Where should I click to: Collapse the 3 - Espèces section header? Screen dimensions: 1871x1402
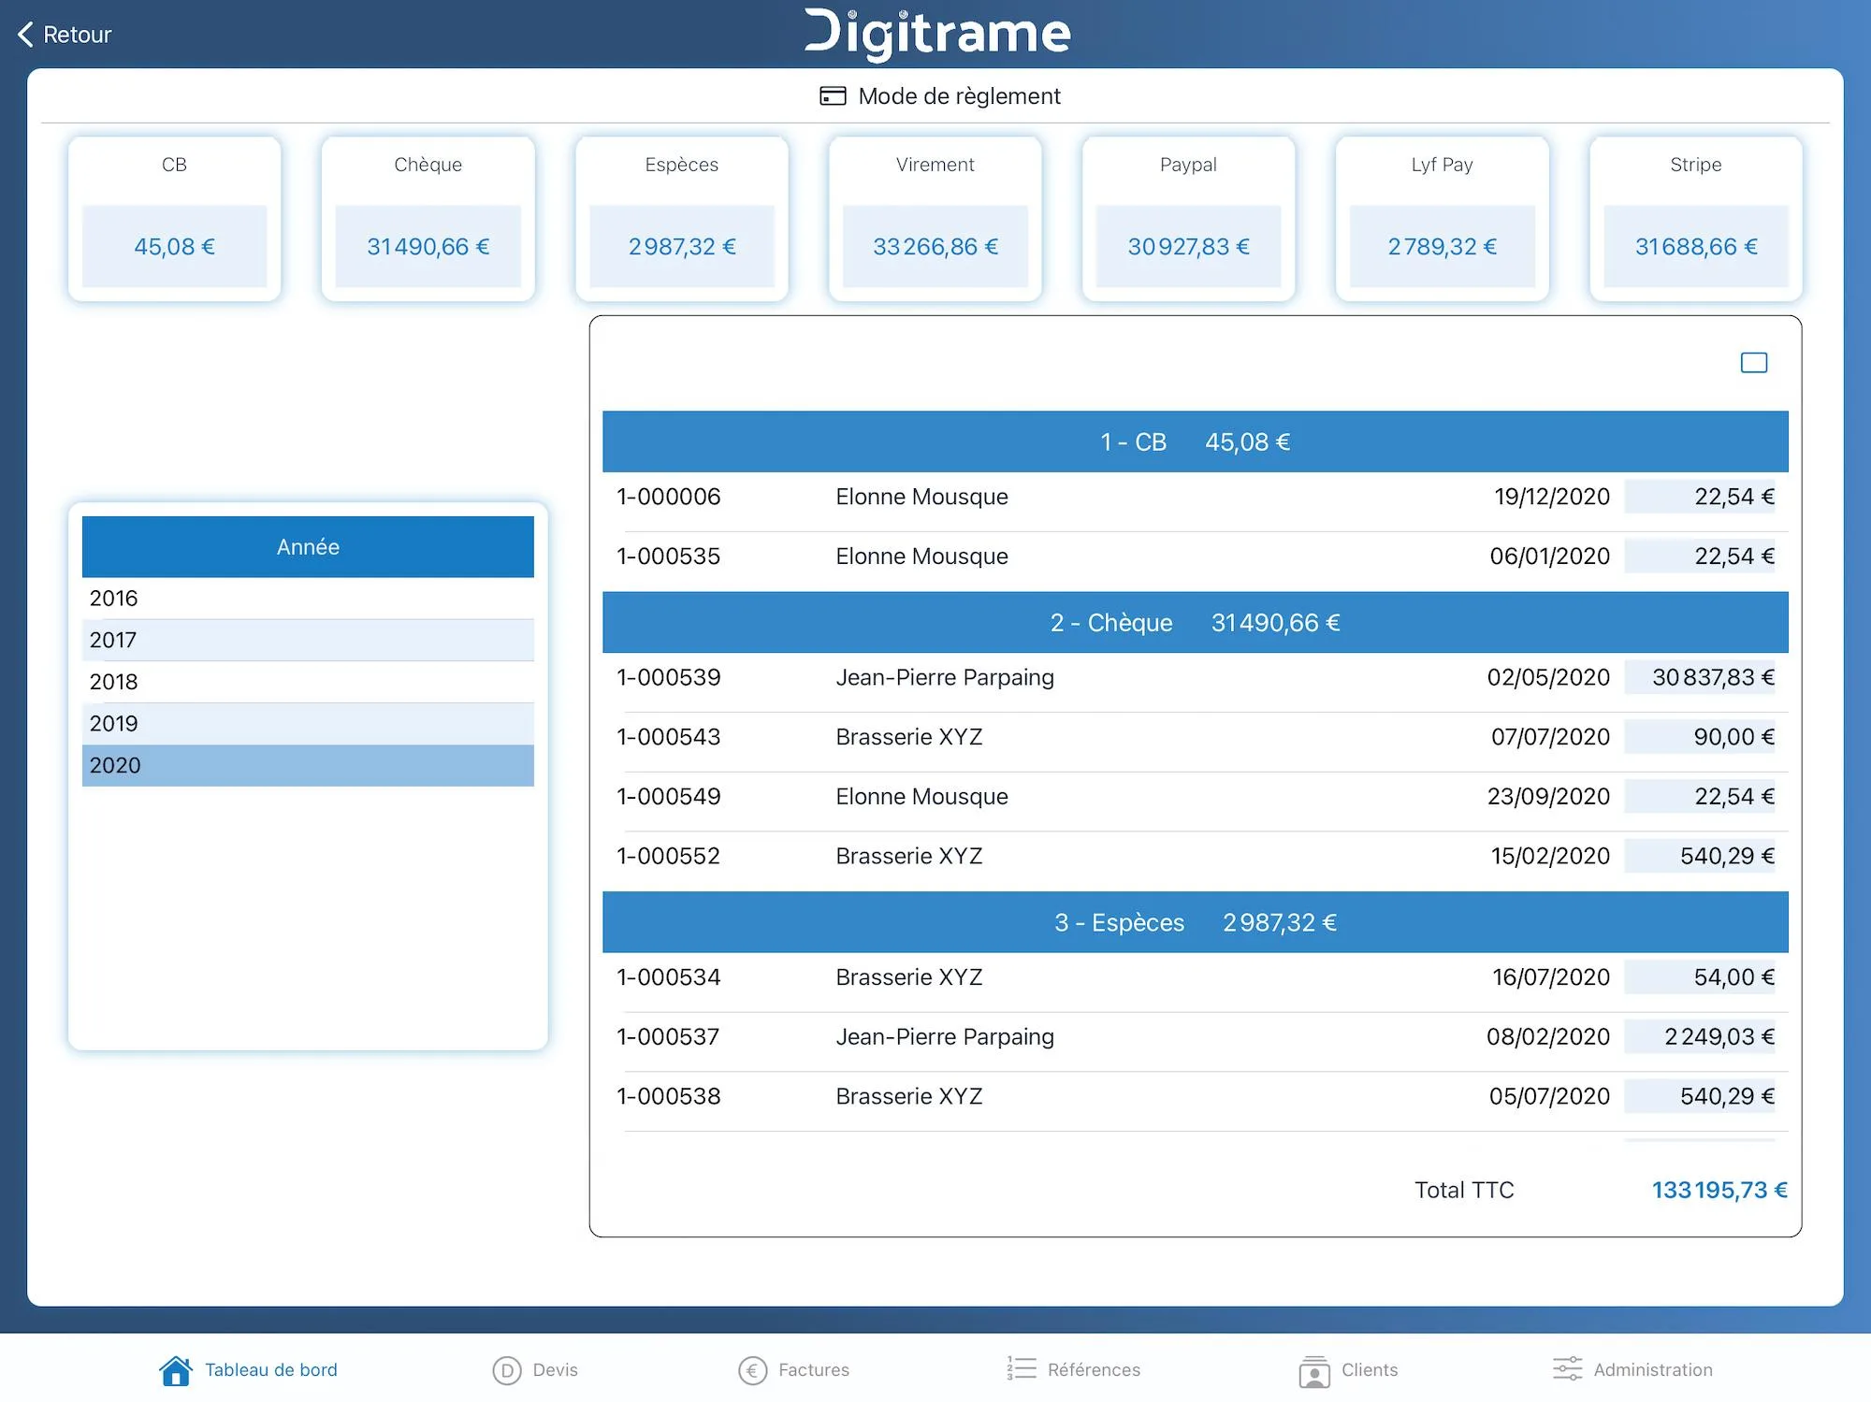[x=1195, y=922]
